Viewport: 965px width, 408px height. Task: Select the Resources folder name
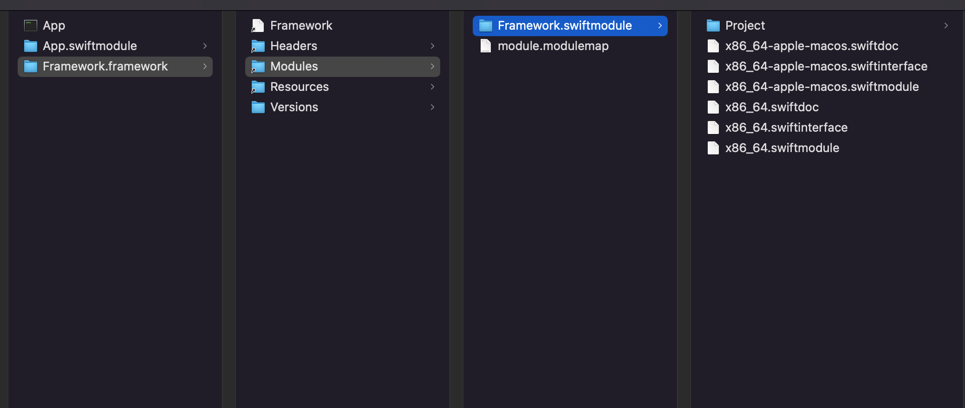300,87
